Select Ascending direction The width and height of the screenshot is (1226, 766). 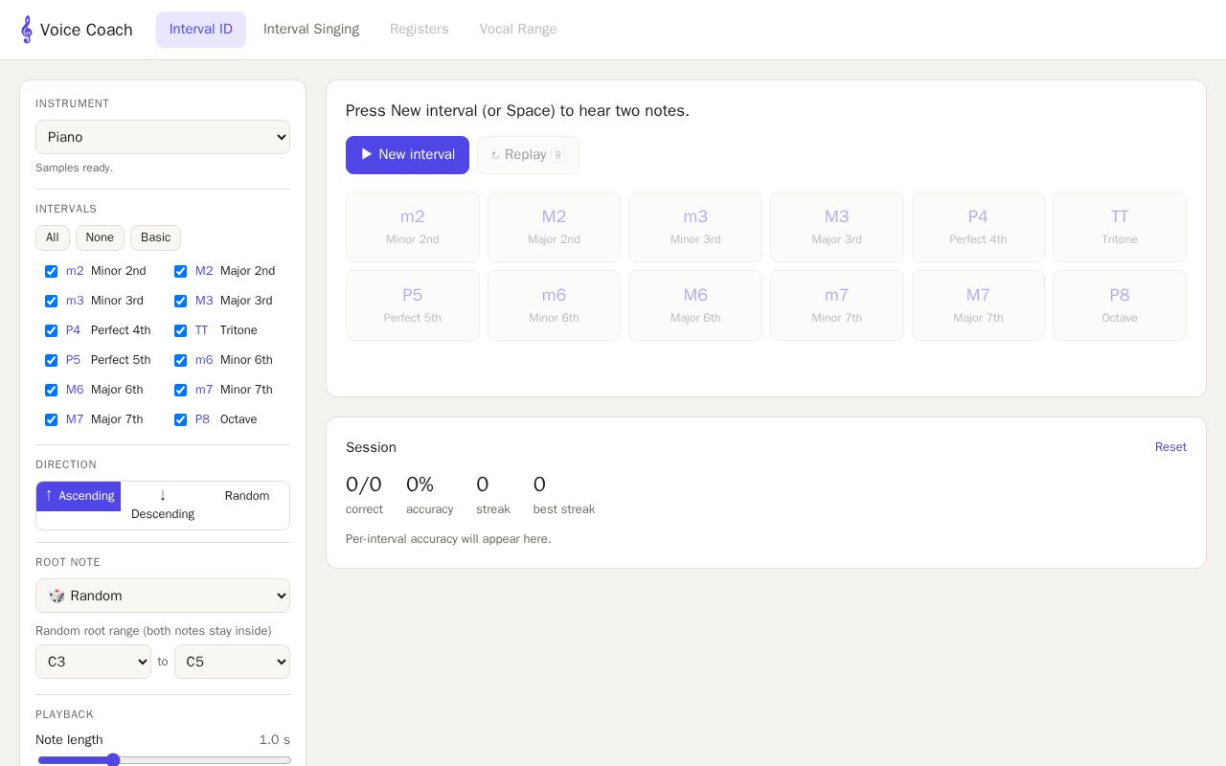tap(79, 496)
